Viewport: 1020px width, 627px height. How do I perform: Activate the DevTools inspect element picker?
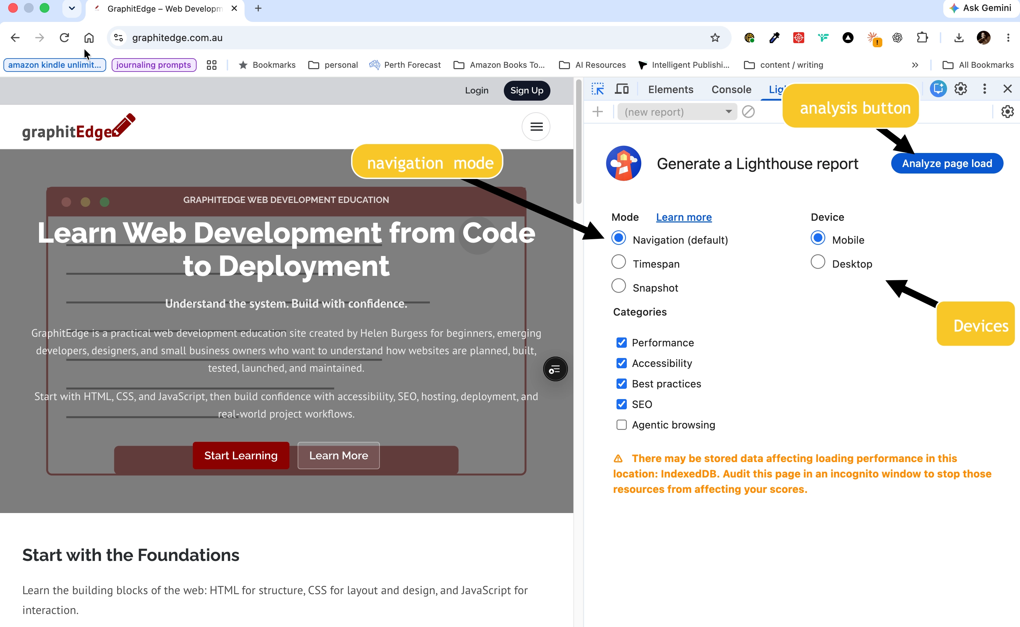[x=598, y=89]
